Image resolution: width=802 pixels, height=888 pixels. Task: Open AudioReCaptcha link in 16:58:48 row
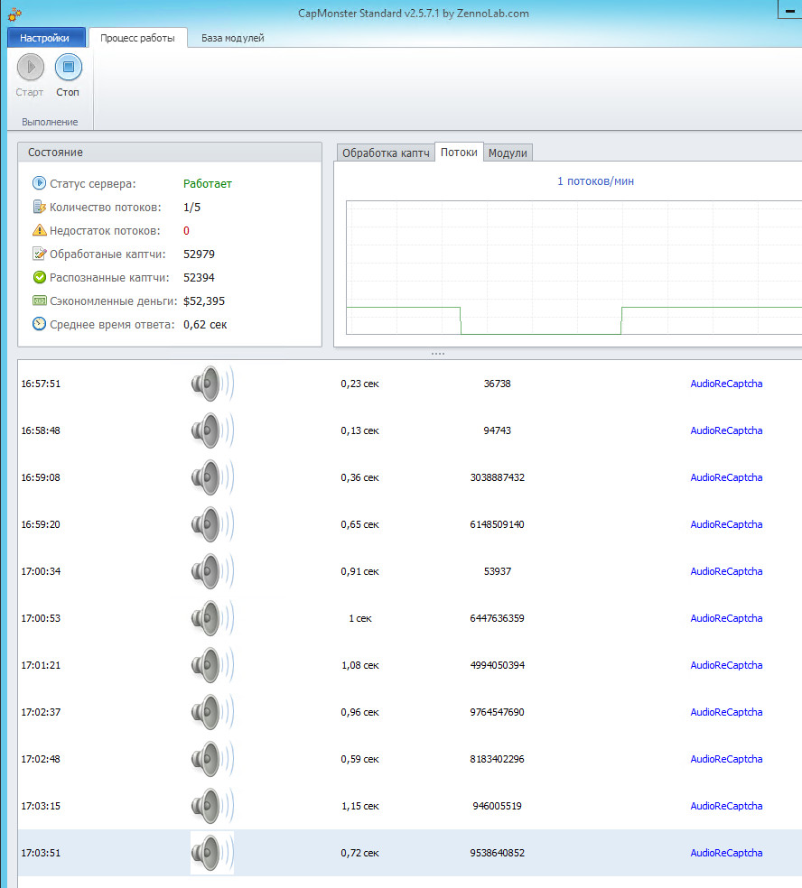click(726, 430)
